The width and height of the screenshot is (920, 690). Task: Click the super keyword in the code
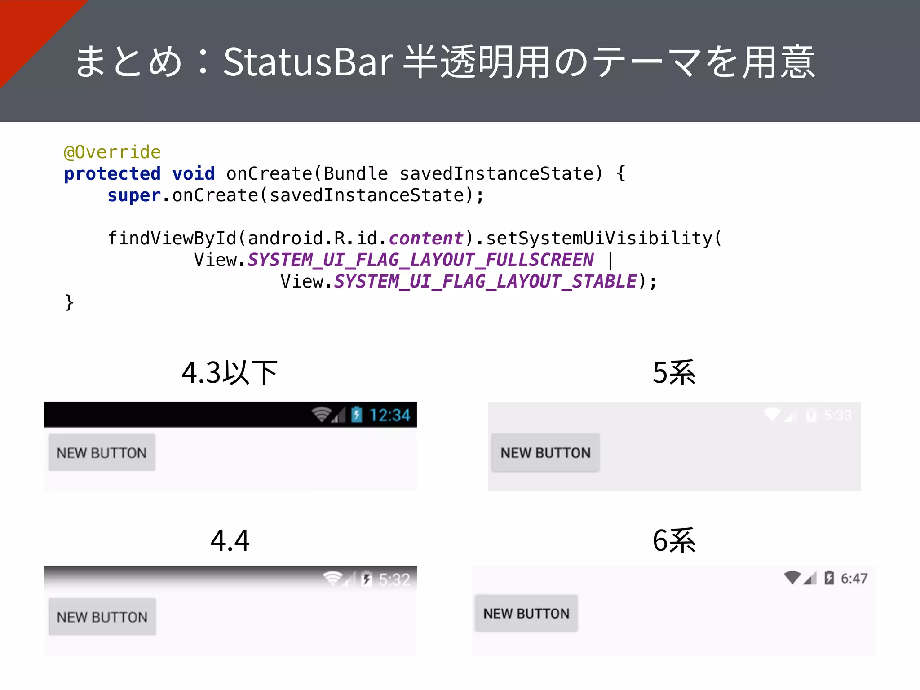coord(134,195)
